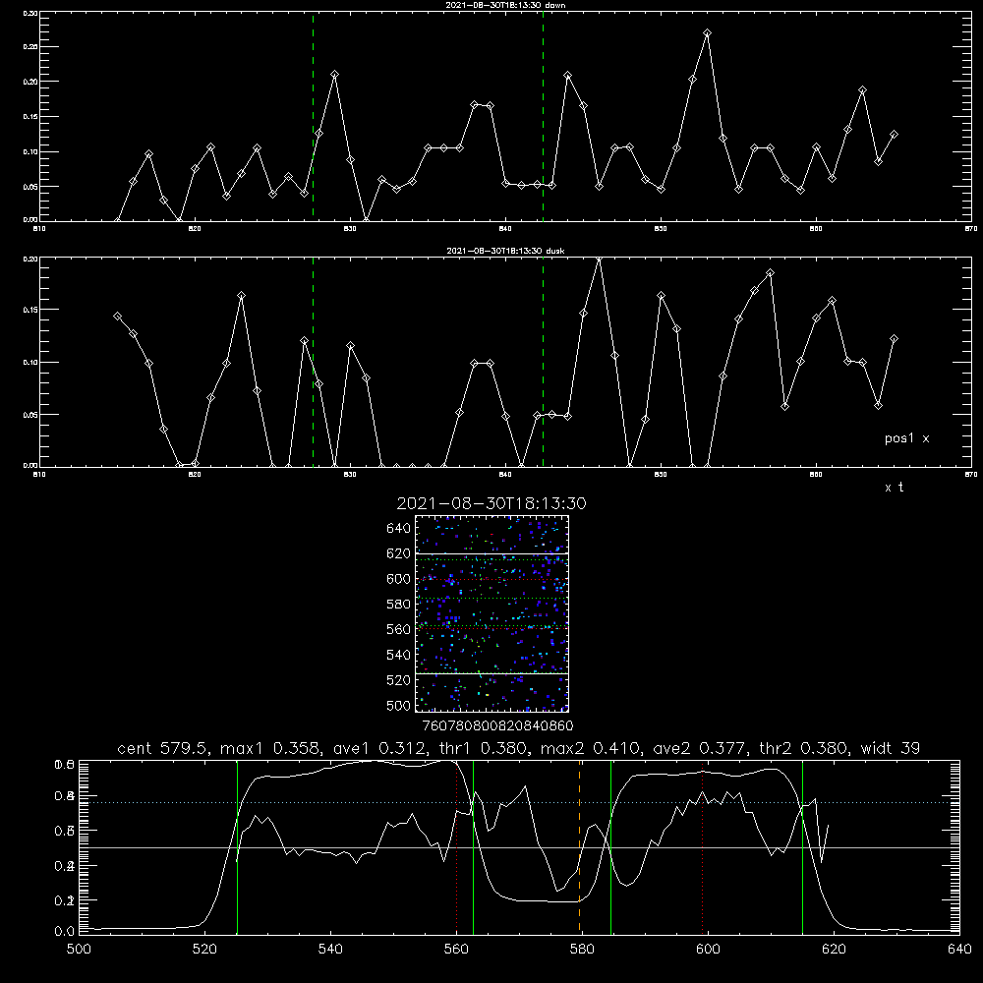Click the red dotted vertical line near 599 in the bottom plot
Image resolution: width=983 pixels, height=983 pixels.
(703, 846)
